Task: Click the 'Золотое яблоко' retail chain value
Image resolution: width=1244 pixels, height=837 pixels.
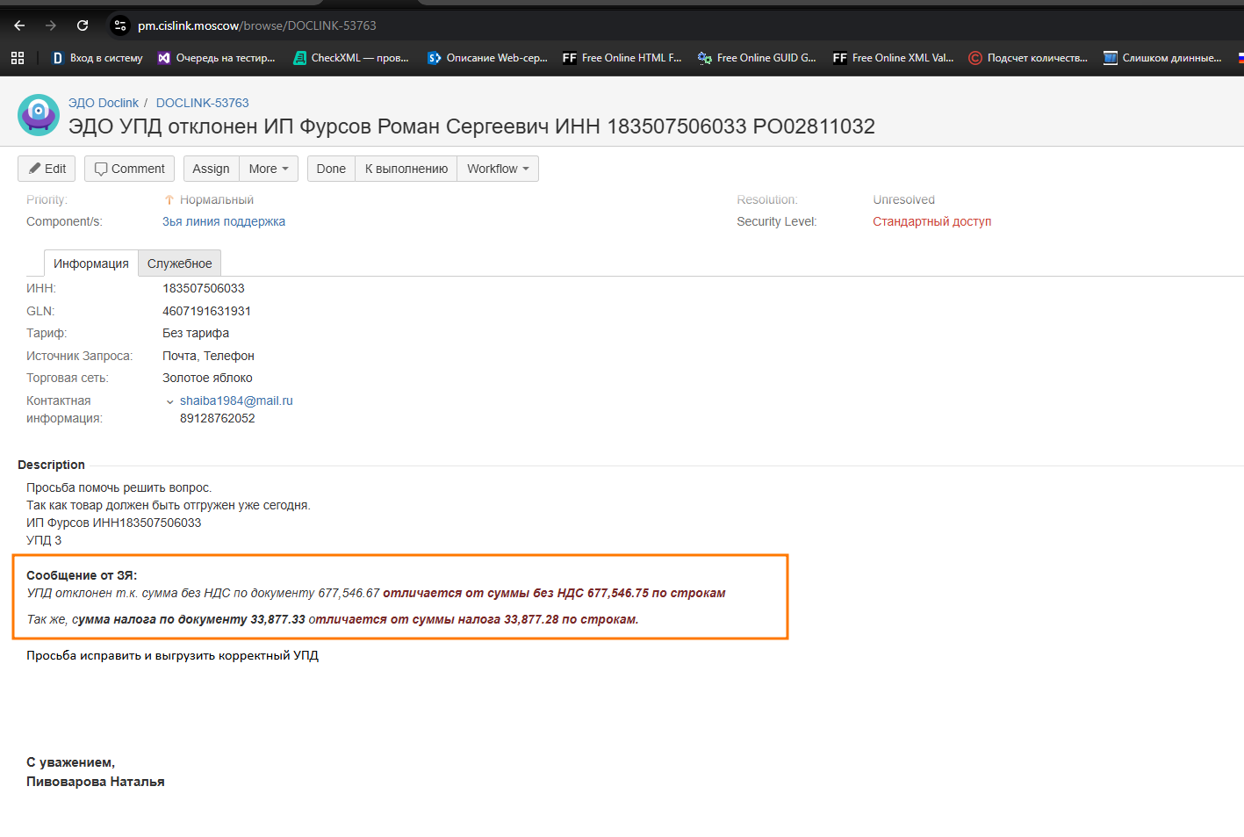Action: click(x=207, y=378)
